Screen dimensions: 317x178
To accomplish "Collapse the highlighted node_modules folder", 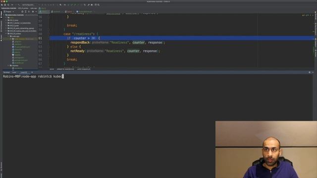I will [x=10, y=39].
